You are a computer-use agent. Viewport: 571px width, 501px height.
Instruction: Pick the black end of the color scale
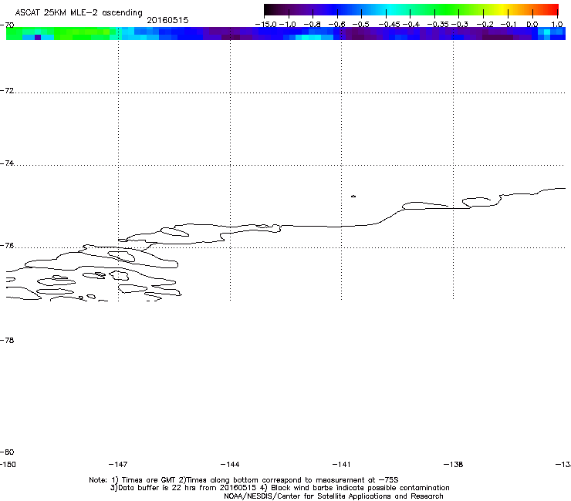coord(268,10)
